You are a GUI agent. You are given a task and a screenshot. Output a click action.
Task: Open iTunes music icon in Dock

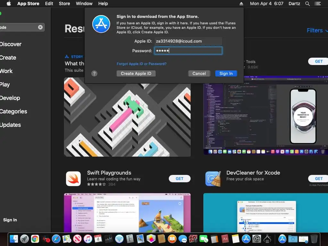tap(88, 239)
